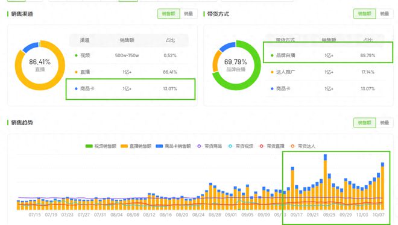Image resolution: width=398 pixels, height=225 pixels.
Task: Click blue segment of 销售渠道 donut
Action: pos(30,48)
